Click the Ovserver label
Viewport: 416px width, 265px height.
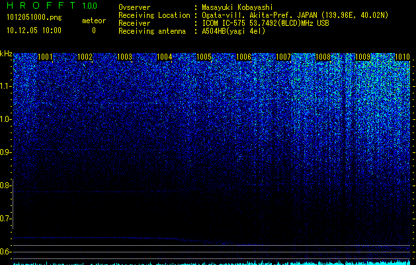tap(134, 7)
